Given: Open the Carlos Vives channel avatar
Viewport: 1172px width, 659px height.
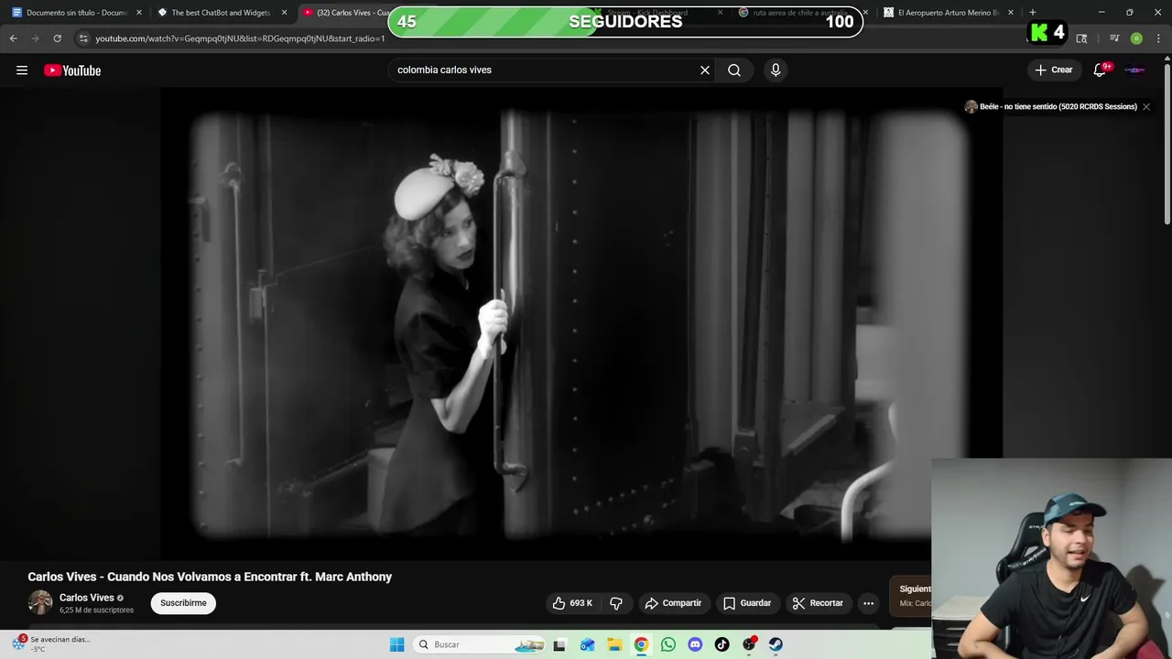Looking at the screenshot, I should tap(40, 603).
